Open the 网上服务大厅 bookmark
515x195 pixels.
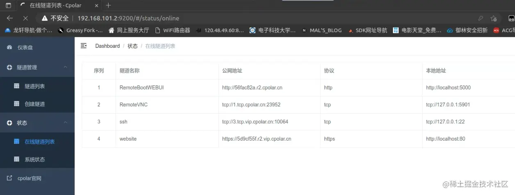(129, 30)
